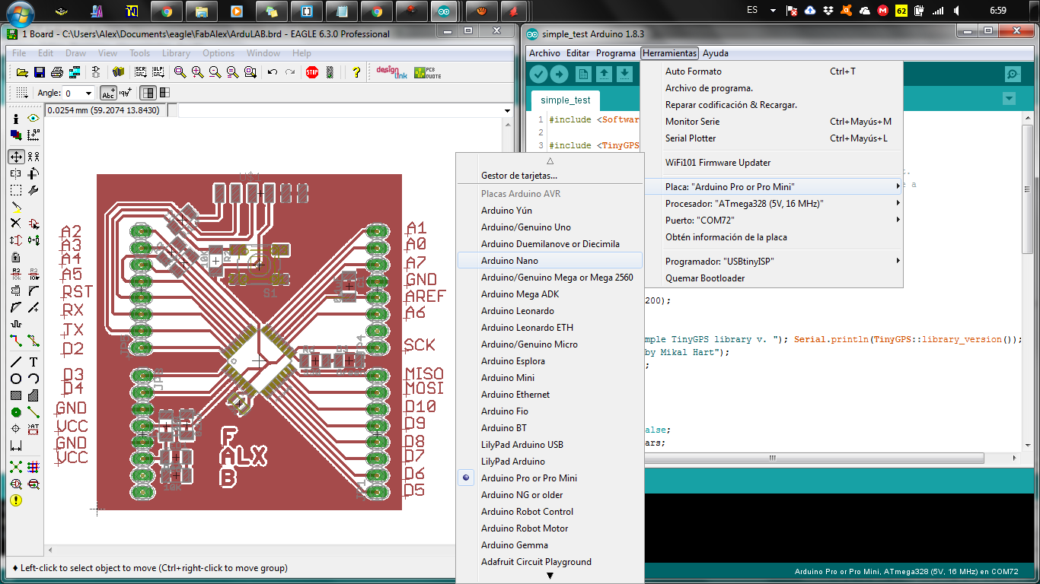Toggle the quadrant layout mode button

tap(164, 93)
